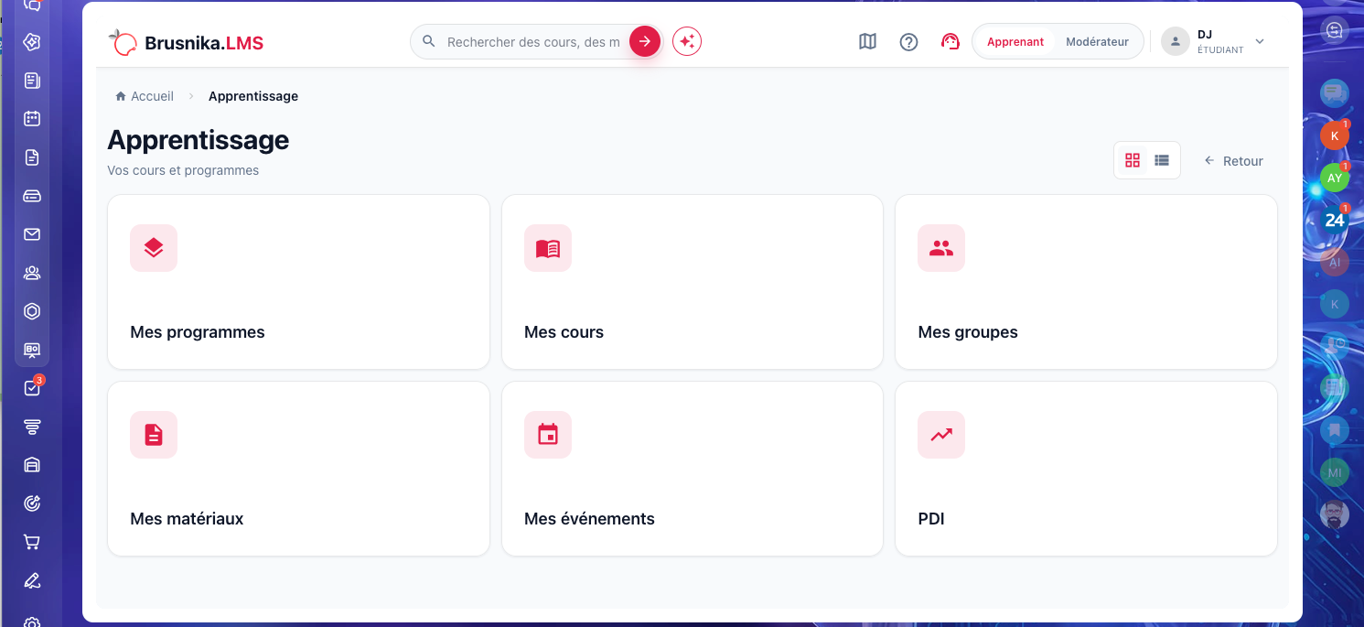The width and height of the screenshot is (1364, 627).
Task: Open the mail envelope icon in sidebar
Action: click(32, 234)
